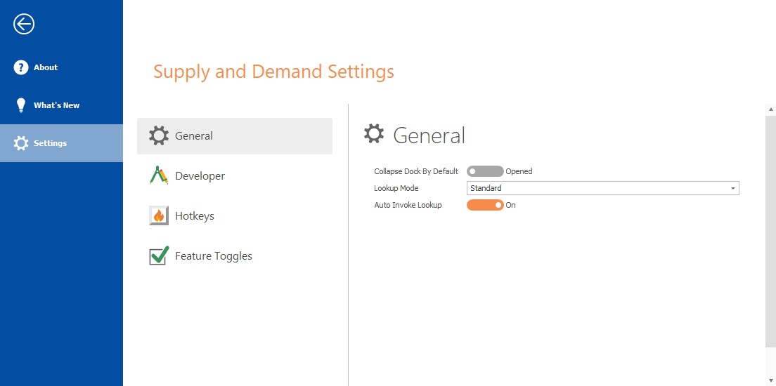Viewport: 776px width, 386px height.
Task: Click the gear icon beside General category
Action: [x=159, y=136]
